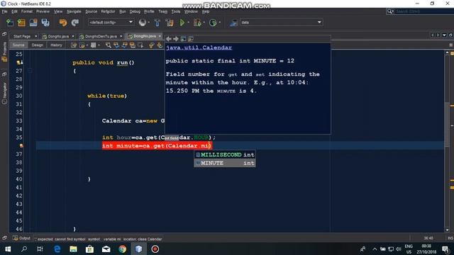454x255 pixels.
Task: Place the cursor on 'while(true)' line
Action: [107, 96]
